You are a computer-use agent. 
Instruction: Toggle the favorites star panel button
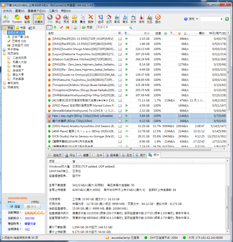39,19
